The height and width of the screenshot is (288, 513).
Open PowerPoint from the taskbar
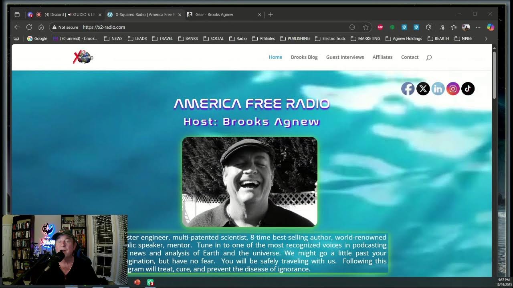tap(137, 282)
